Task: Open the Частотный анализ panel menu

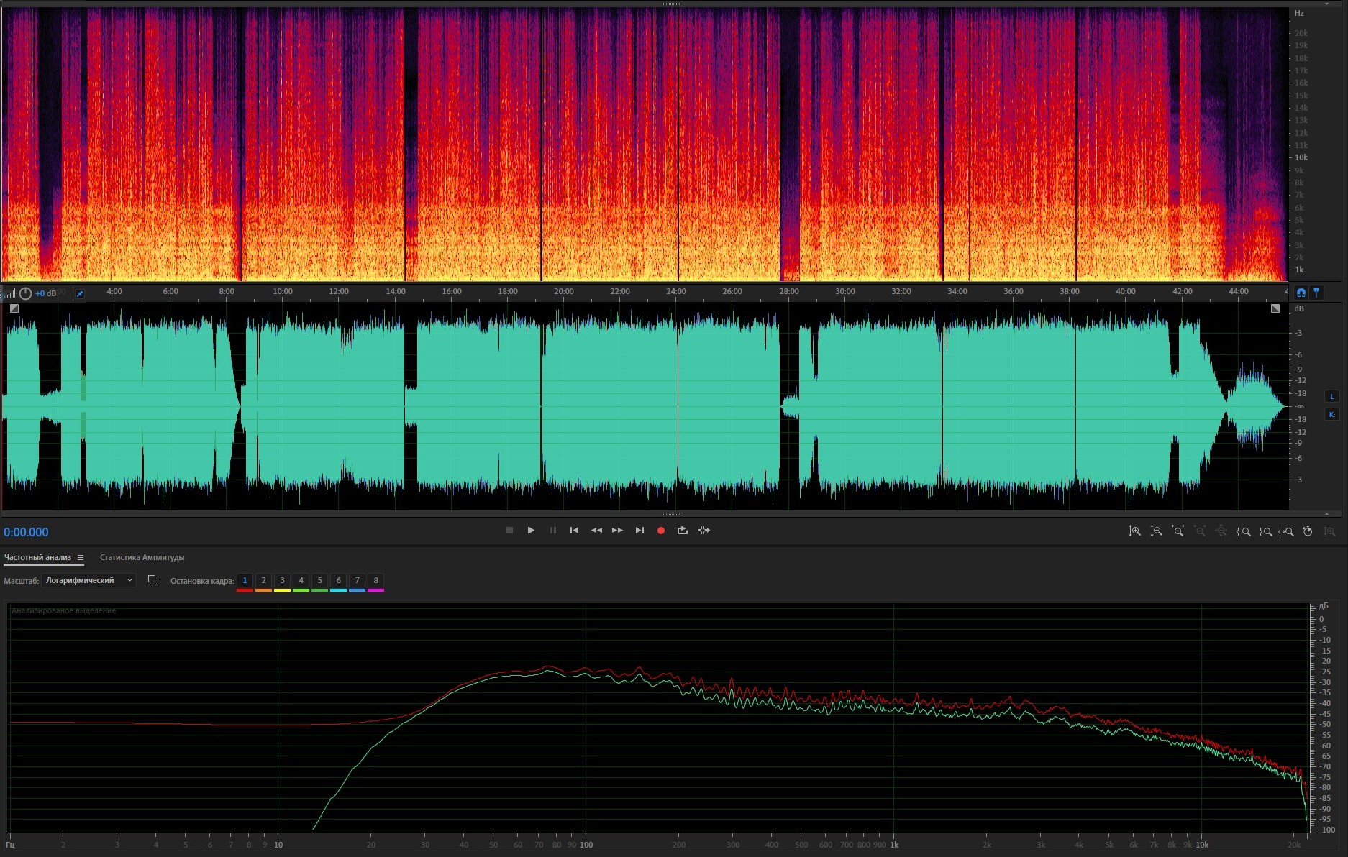Action: (81, 557)
